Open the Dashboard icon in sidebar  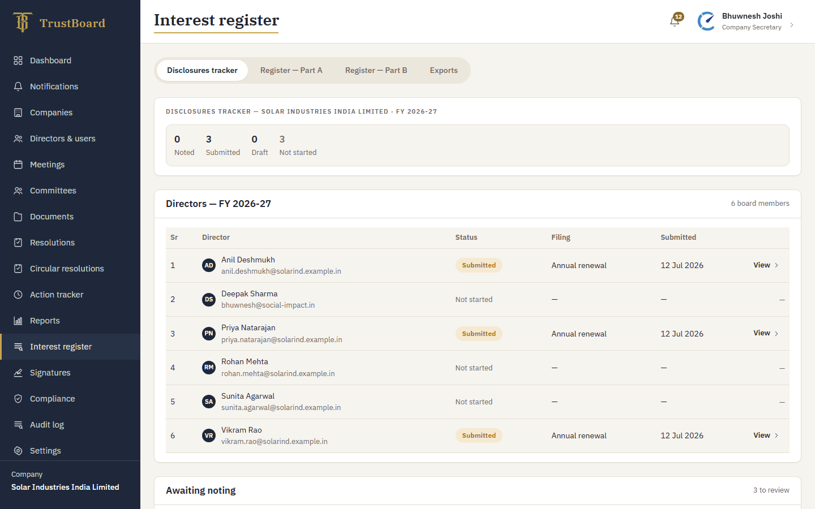18,61
